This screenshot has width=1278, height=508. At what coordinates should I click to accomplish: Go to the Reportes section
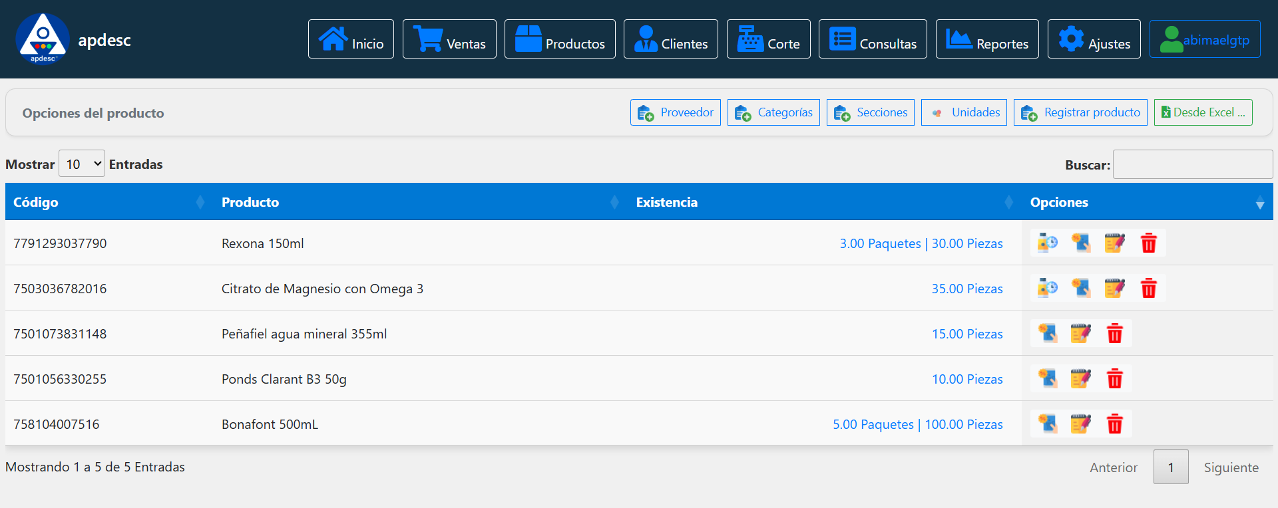click(x=987, y=39)
